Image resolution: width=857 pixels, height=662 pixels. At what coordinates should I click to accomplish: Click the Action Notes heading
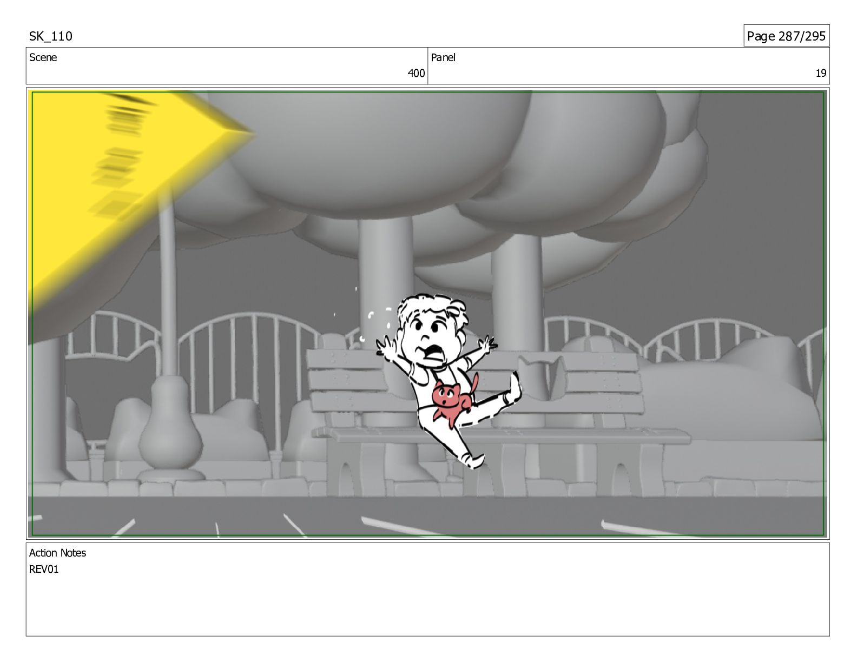[x=57, y=553]
